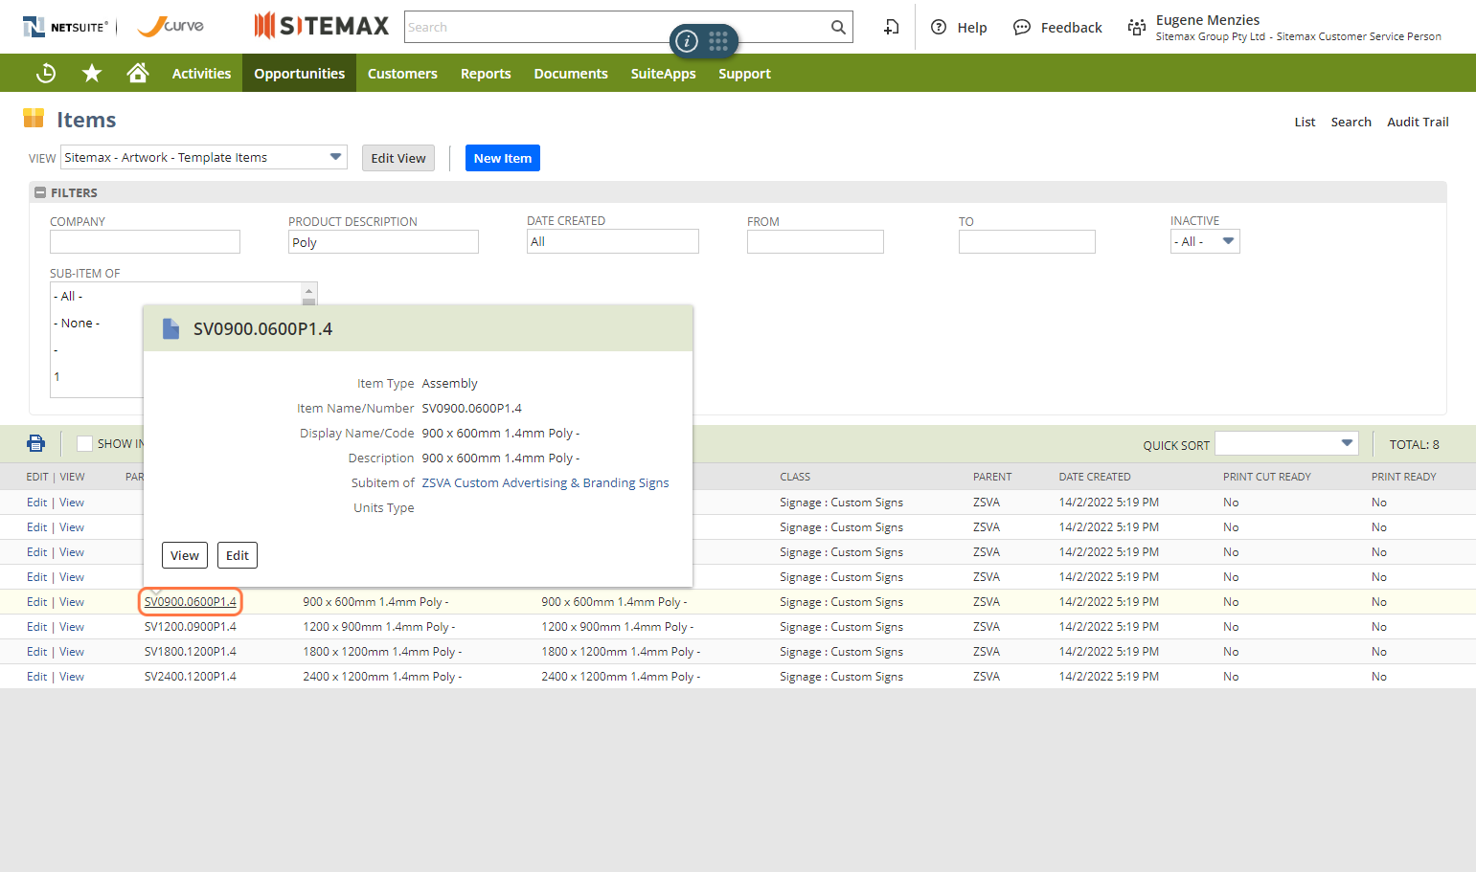Open the Help question mark icon

939,28
